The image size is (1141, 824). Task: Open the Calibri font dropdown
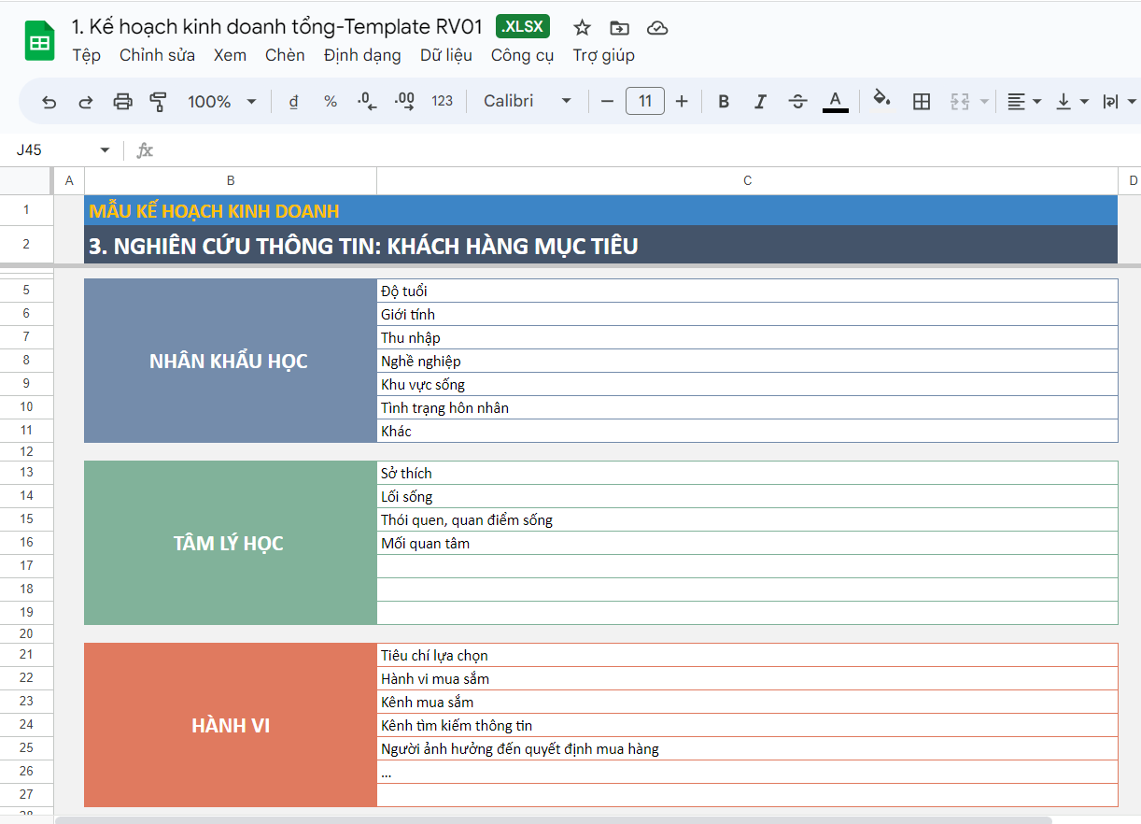pos(527,101)
